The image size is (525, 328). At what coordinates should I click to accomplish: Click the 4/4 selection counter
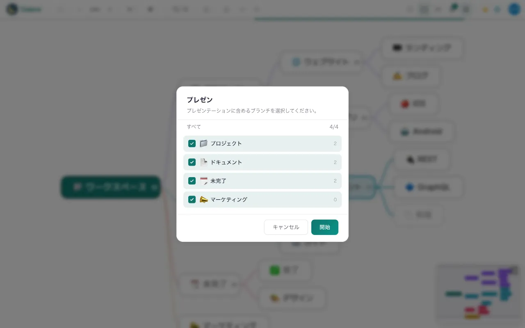tap(334, 127)
